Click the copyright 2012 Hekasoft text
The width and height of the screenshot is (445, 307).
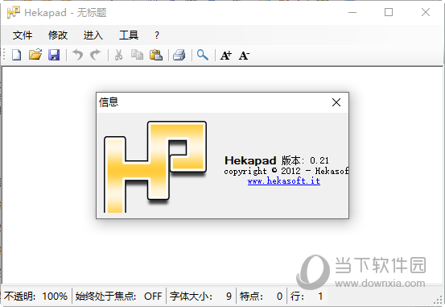pyautogui.click(x=286, y=171)
